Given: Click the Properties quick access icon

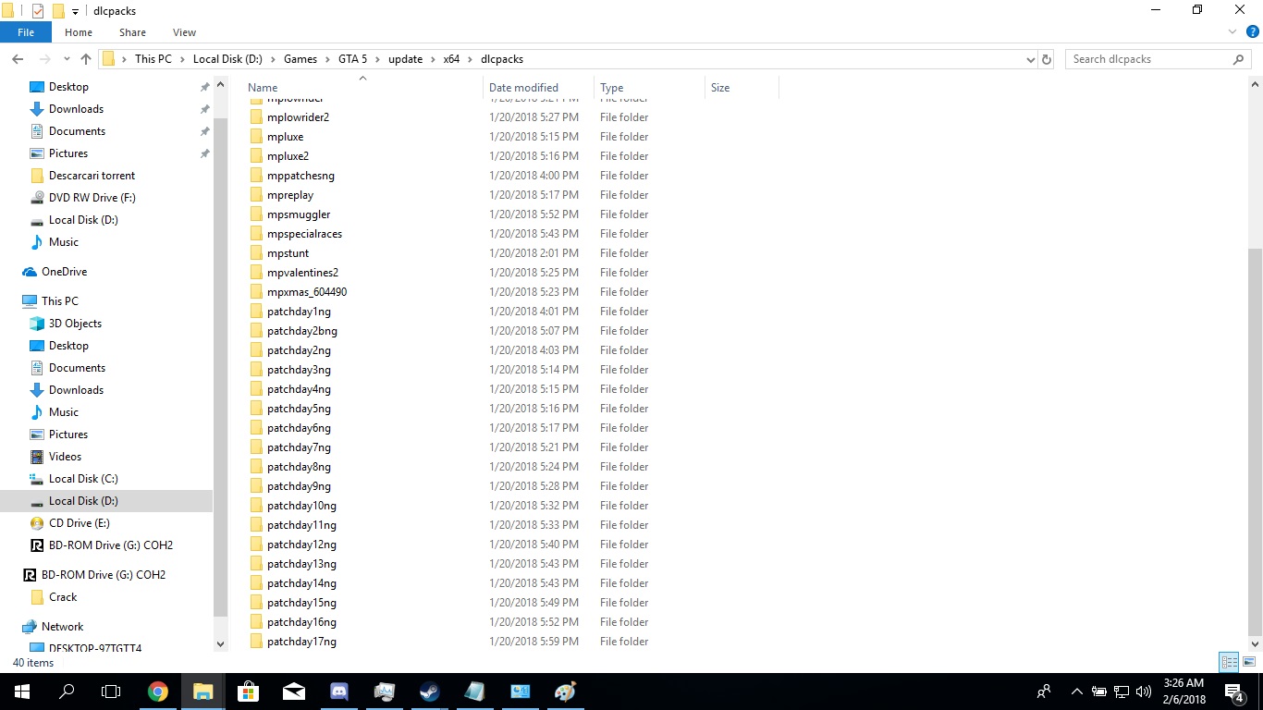Looking at the screenshot, I should click(38, 11).
